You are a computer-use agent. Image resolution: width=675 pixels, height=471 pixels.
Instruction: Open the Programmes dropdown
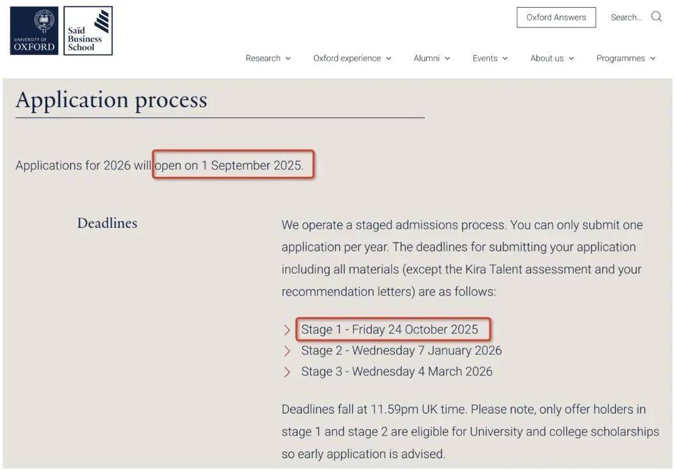(x=653, y=58)
